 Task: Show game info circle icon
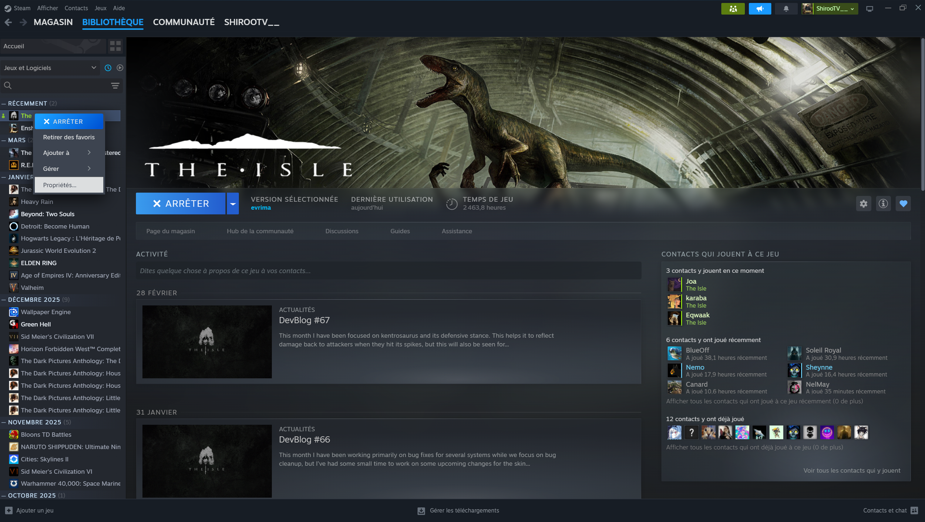click(883, 204)
